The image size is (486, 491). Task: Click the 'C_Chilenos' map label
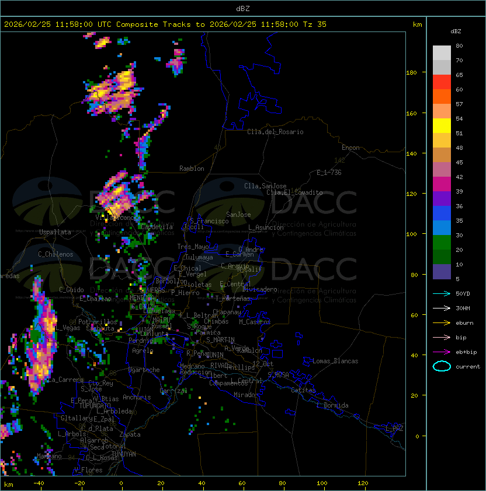point(55,254)
